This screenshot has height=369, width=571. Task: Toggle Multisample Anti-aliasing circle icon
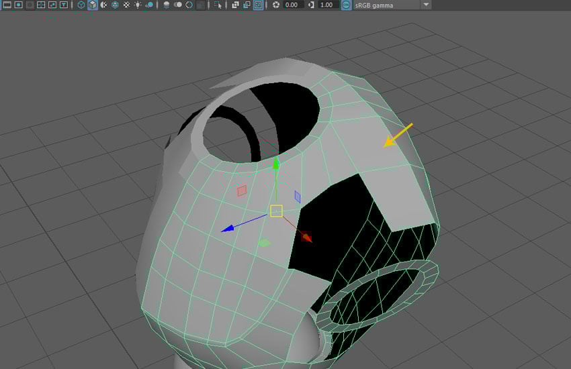[189, 5]
